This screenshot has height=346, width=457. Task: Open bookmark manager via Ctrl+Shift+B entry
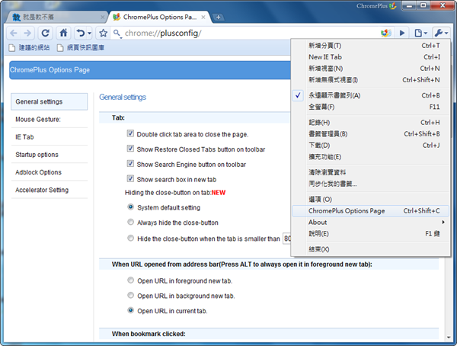pyautogui.click(x=370, y=134)
